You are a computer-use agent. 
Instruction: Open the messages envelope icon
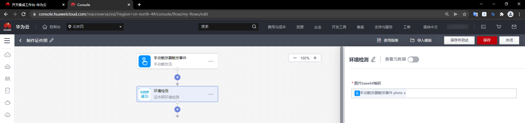tap(514, 27)
